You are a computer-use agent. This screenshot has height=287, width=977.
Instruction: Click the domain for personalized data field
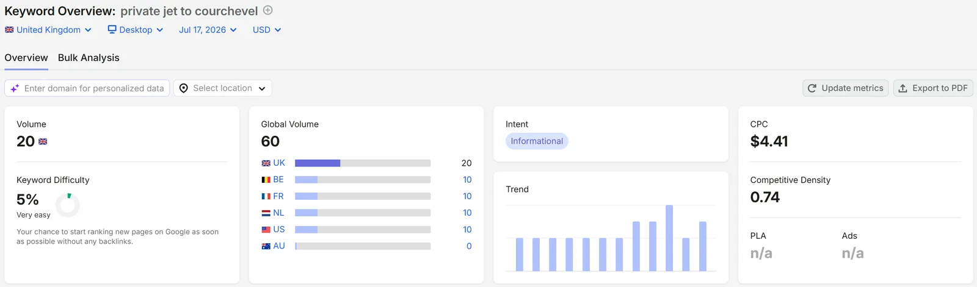(x=87, y=88)
